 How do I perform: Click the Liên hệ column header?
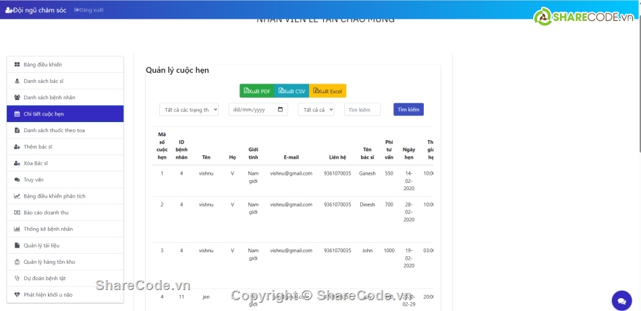coord(337,157)
